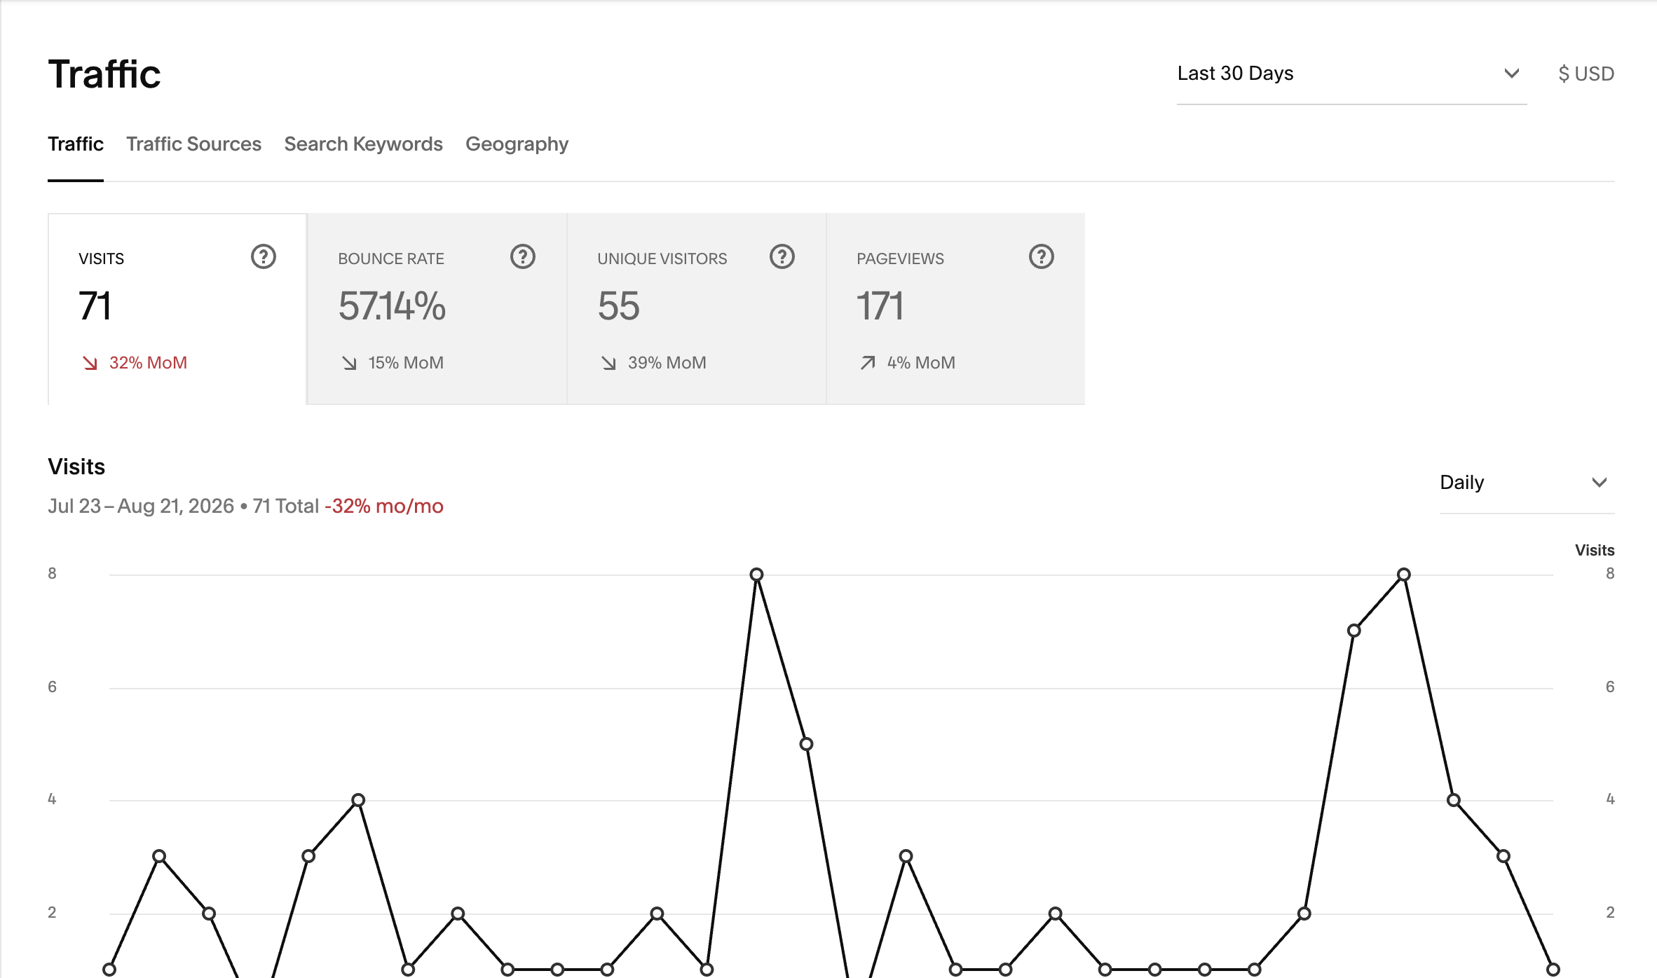
Task: Click the '15% MoM' text
Action: [x=406, y=363]
